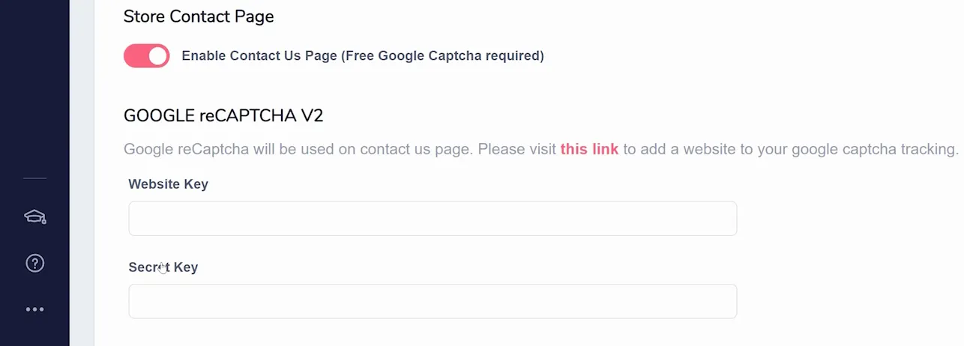Click the light gray gutter beside the sidebar
Viewport: 964px width, 346px height.
pos(82,173)
